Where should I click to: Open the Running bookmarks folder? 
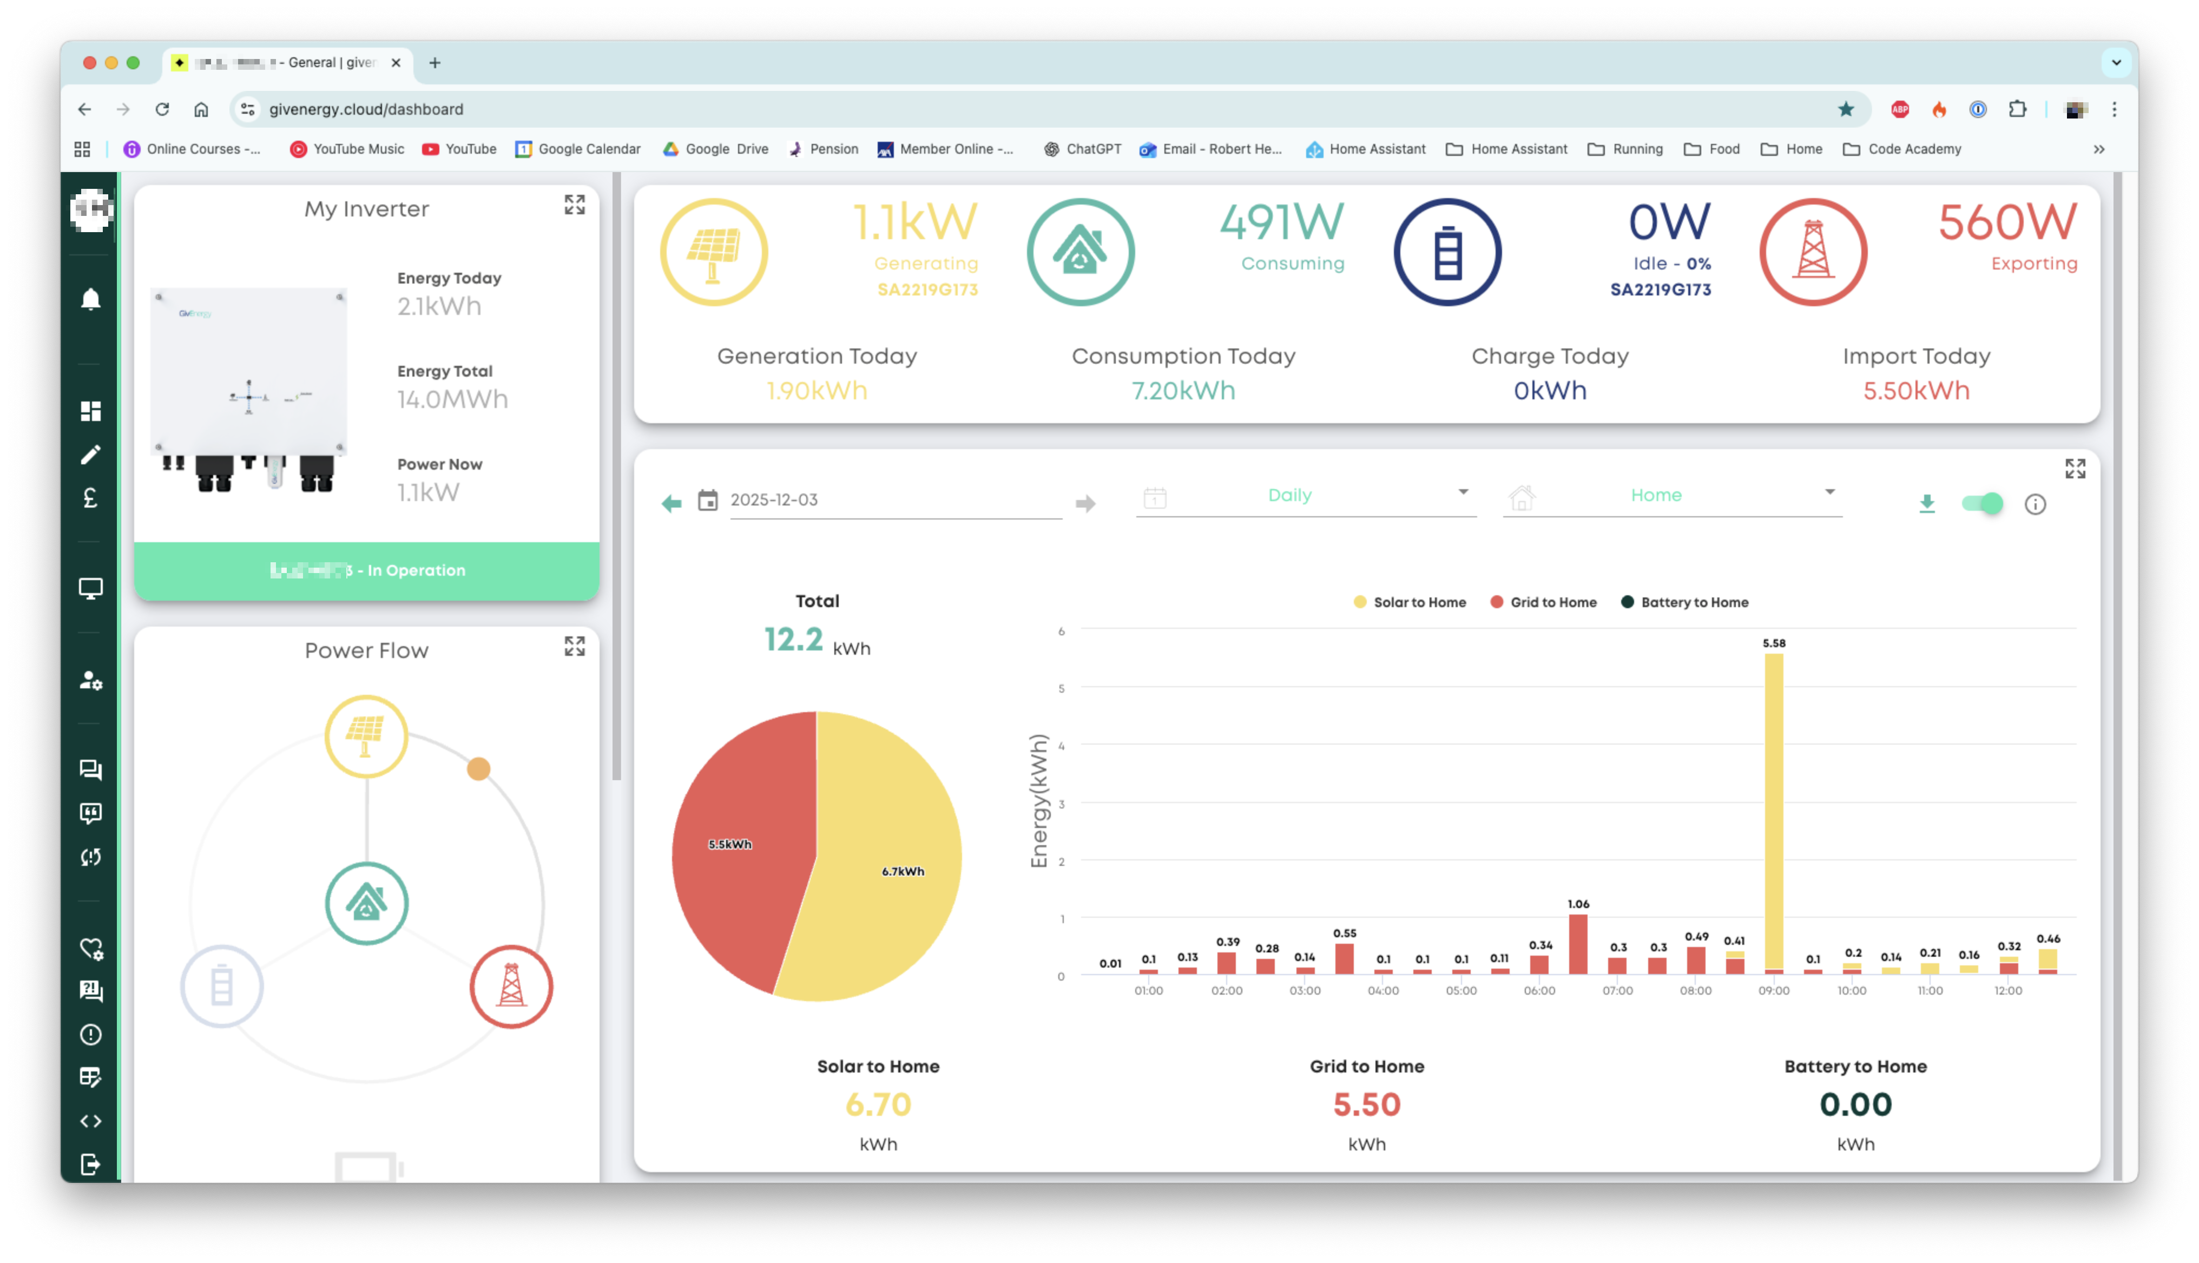pos(1625,149)
